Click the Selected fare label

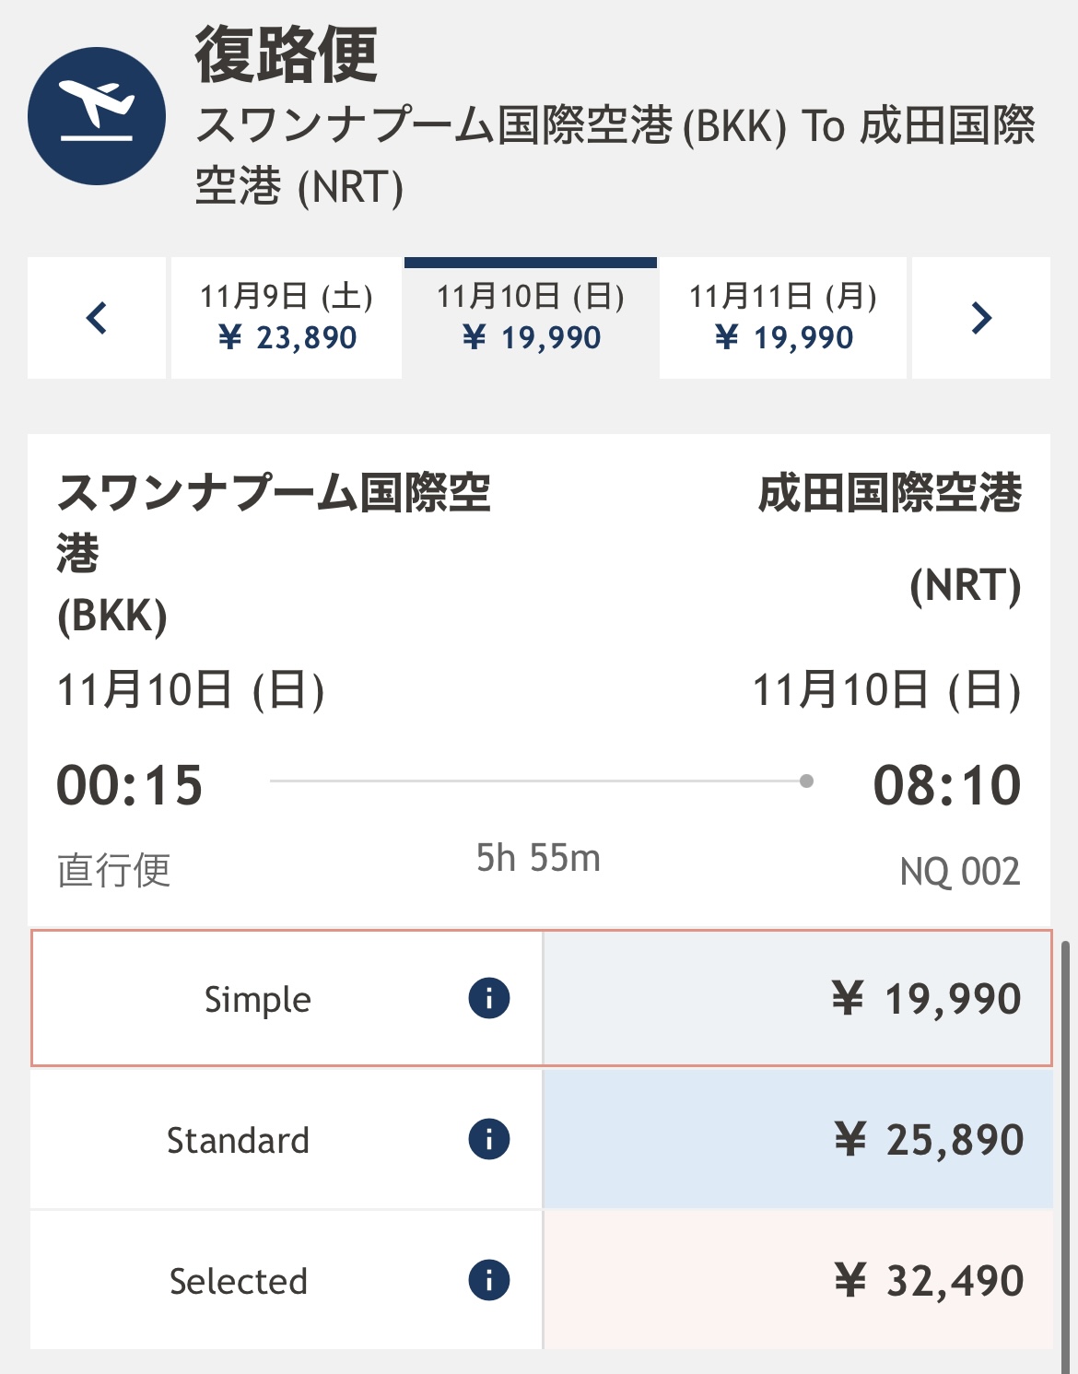[x=239, y=1281]
